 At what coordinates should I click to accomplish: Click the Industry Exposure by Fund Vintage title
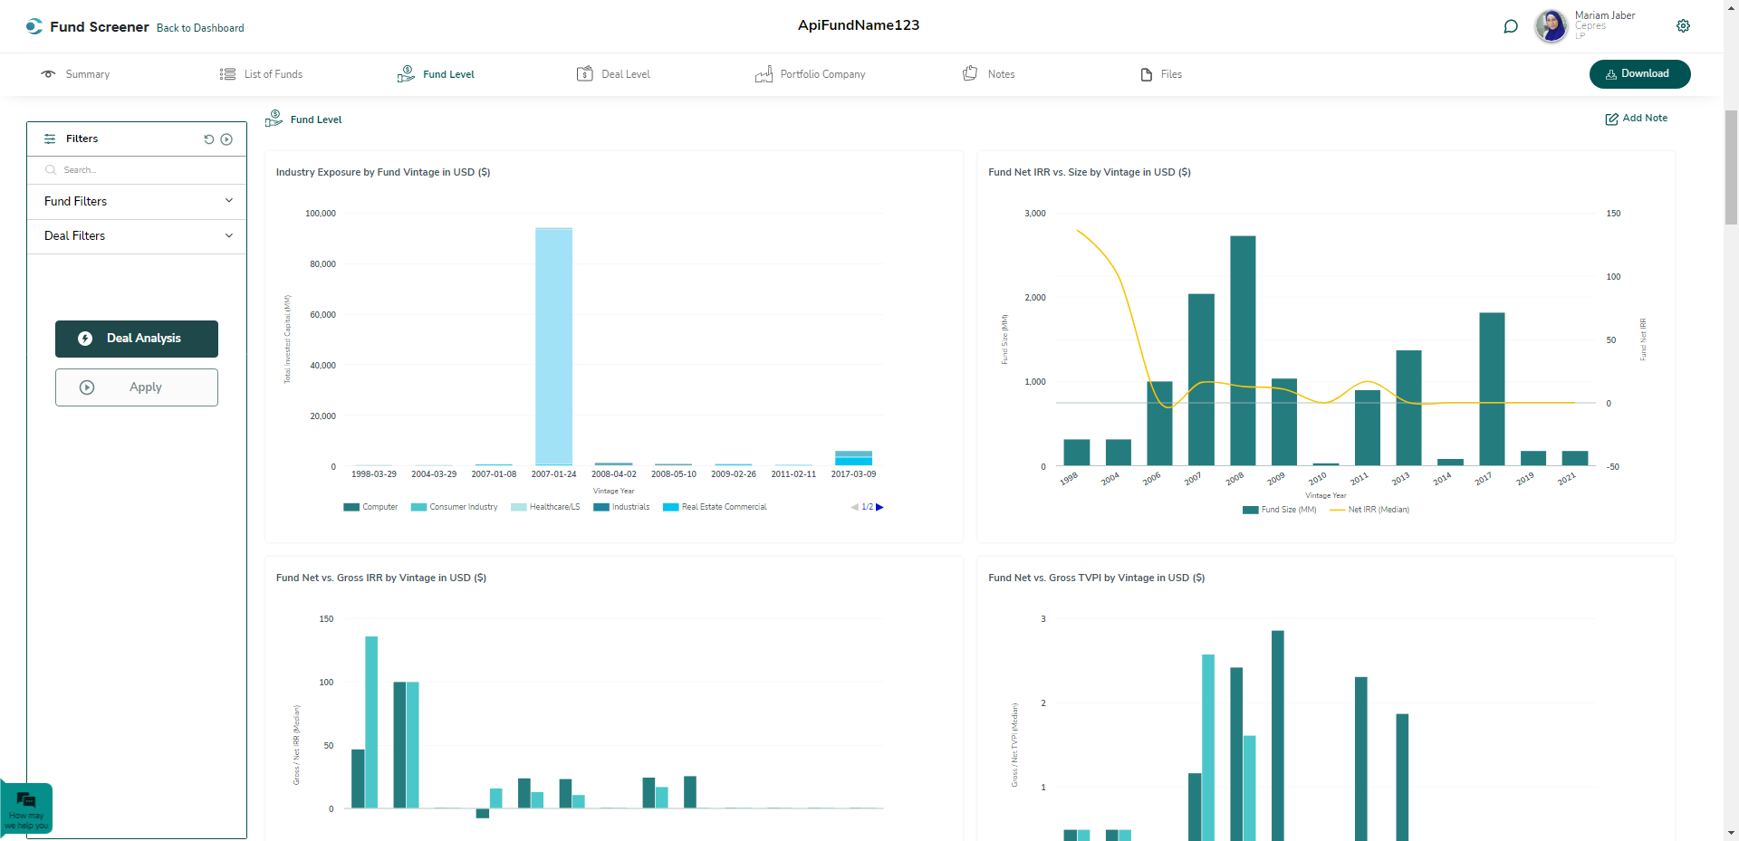pos(383,172)
